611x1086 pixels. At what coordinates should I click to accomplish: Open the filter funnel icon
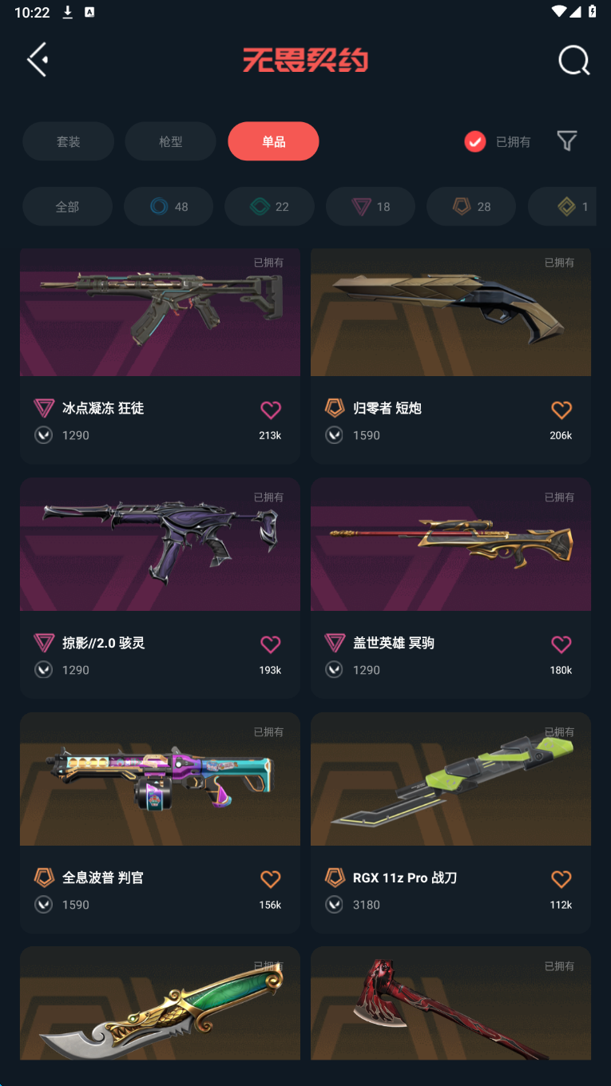[567, 141]
